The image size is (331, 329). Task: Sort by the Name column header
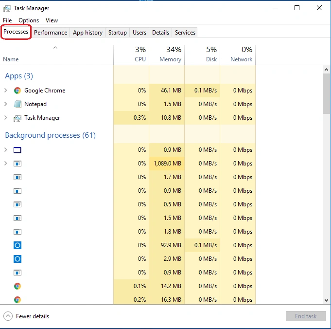point(56,55)
